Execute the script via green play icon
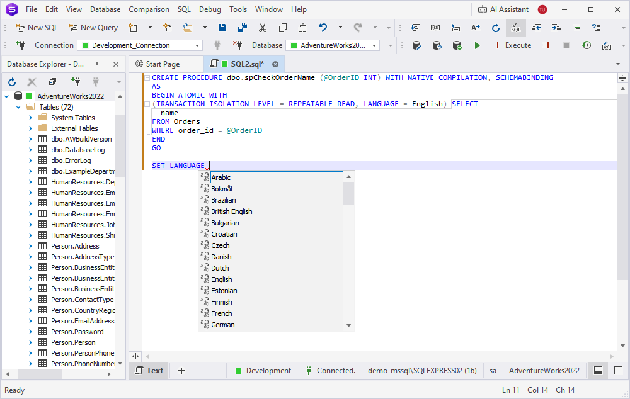 pyautogui.click(x=477, y=45)
